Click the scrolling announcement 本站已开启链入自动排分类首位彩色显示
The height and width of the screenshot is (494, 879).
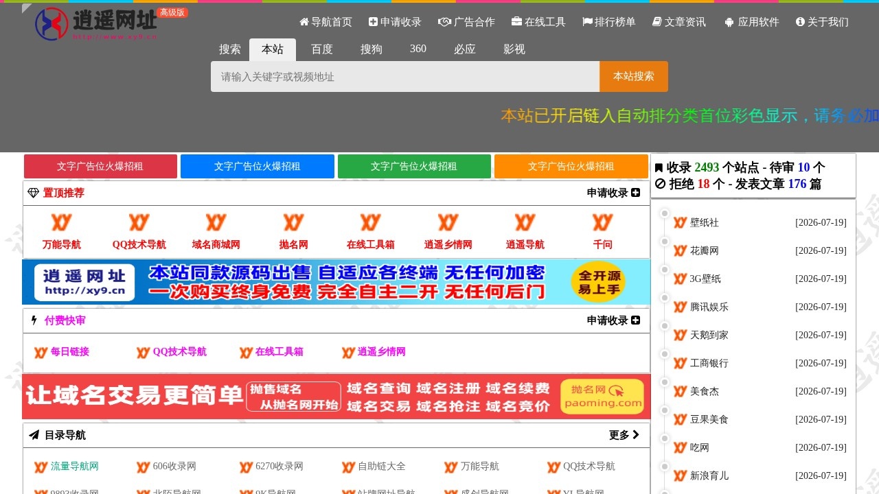pyautogui.click(x=689, y=115)
